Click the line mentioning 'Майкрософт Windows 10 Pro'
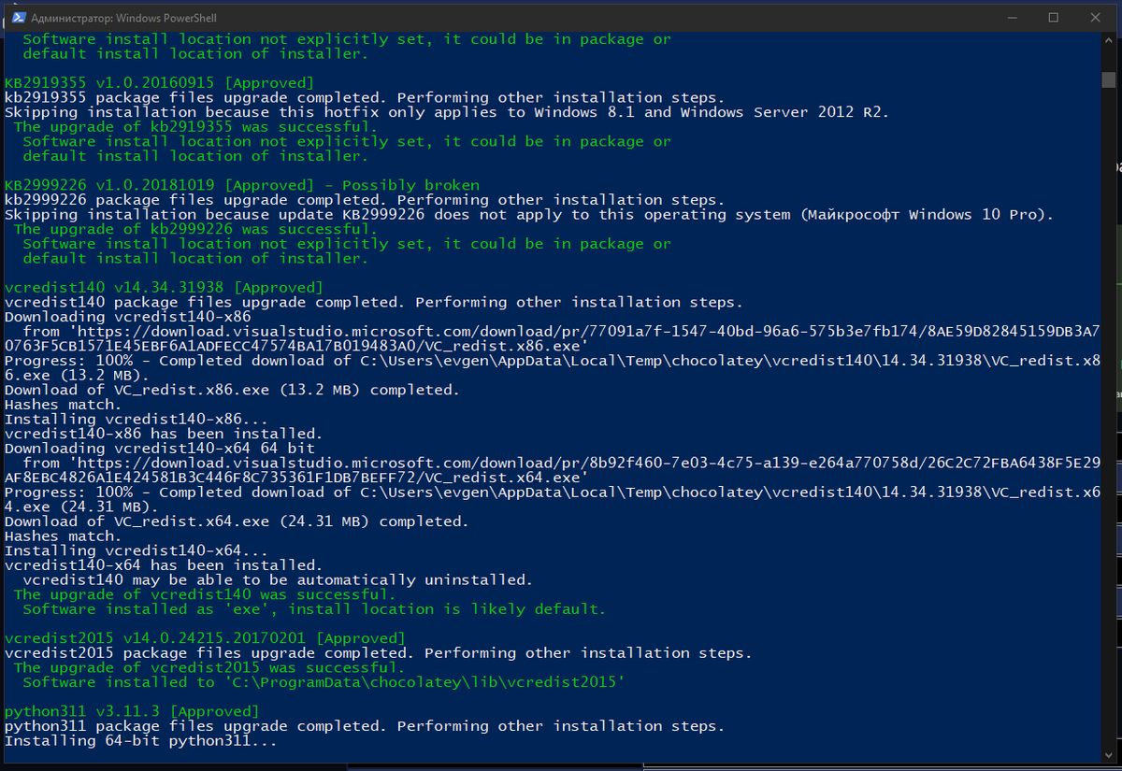Screen dimensions: 1122x771 point(529,214)
